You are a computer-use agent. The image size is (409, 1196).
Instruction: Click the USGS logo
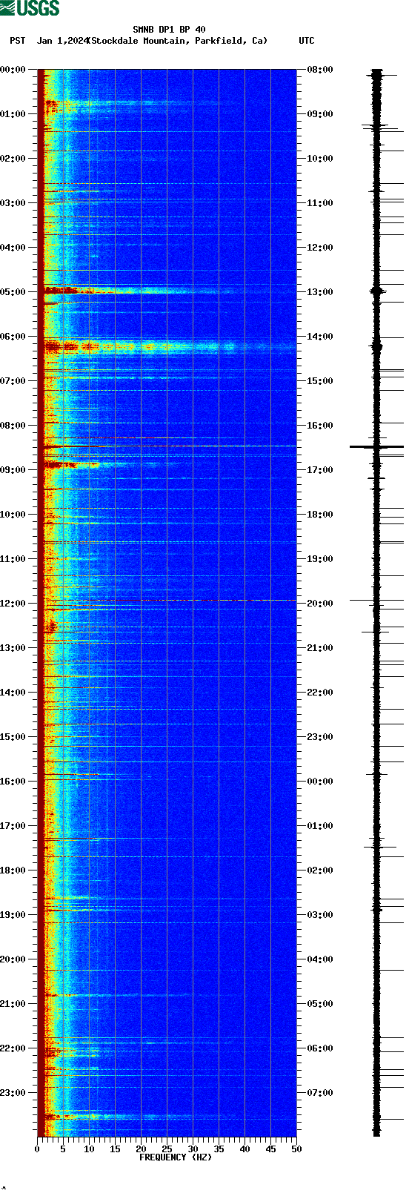point(30,8)
